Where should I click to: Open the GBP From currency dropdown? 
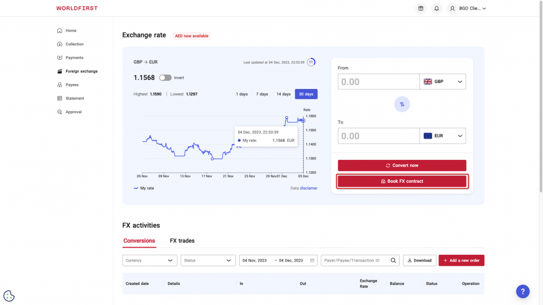point(443,82)
